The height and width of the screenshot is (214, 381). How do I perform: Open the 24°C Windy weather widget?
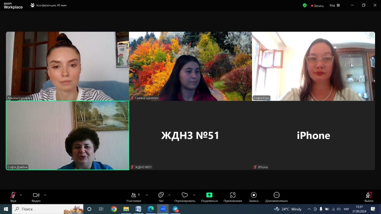pos(288,209)
